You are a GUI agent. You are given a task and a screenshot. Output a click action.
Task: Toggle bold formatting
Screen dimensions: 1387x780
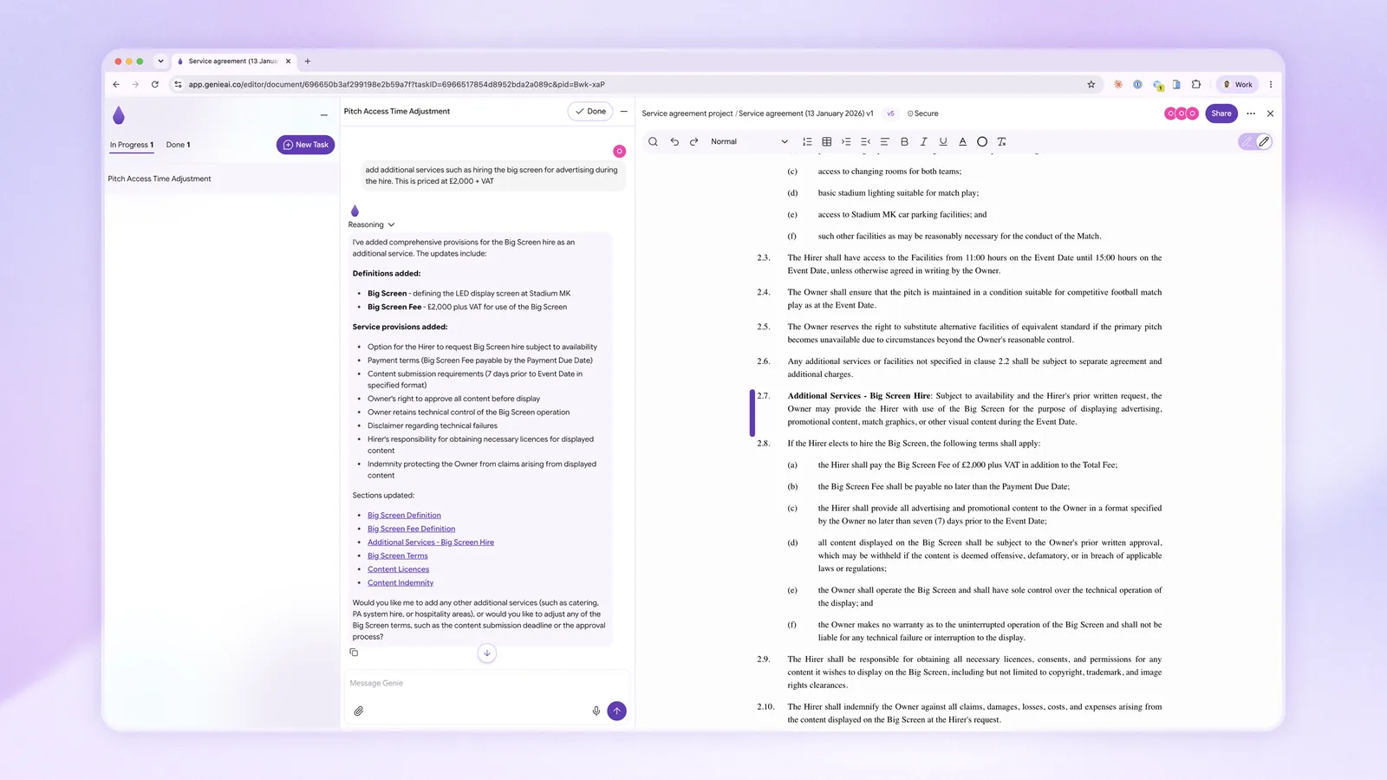(904, 141)
